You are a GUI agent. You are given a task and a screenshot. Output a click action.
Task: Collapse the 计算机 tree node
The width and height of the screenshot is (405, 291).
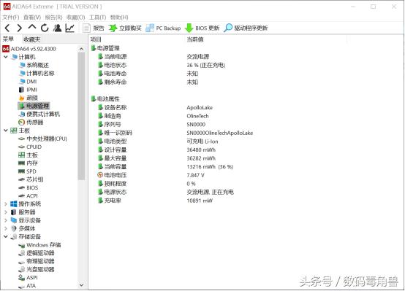pos(6,57)
